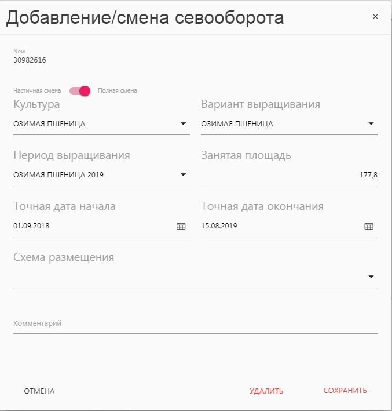Select ОЗИМАЯ ПШЕНИЦА 2019 period value
Viewport: 392px width, 411px height.
[x=58, y=174]
